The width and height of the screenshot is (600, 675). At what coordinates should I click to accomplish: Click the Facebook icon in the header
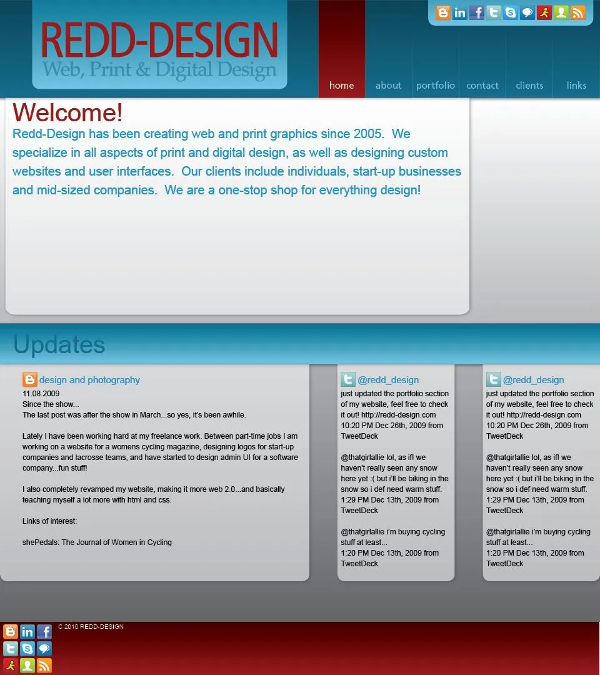pos(476,12)
